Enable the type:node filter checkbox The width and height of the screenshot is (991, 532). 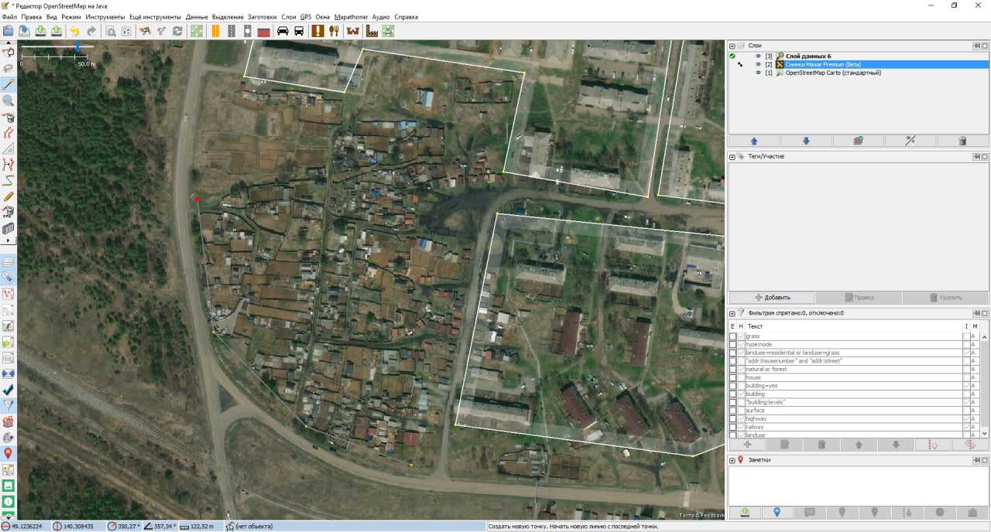(x=732, y=344)
